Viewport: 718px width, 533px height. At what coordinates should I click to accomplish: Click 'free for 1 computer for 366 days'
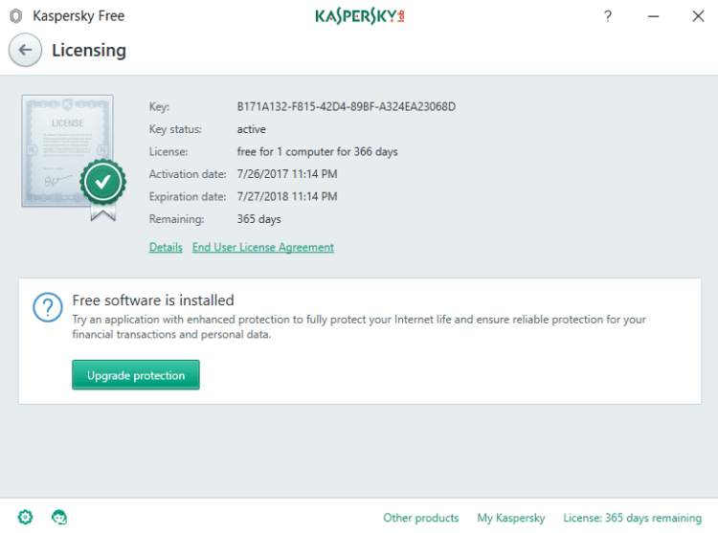317,151
